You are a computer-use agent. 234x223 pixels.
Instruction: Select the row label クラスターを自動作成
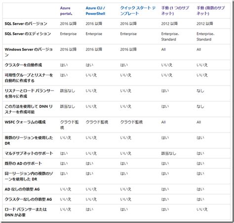point(23,65)
